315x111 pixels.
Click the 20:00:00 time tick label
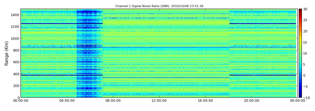coord(251,101)
